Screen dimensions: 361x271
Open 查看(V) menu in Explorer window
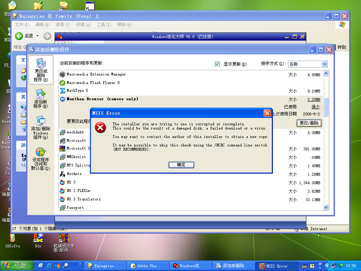[x=63, y=25]
